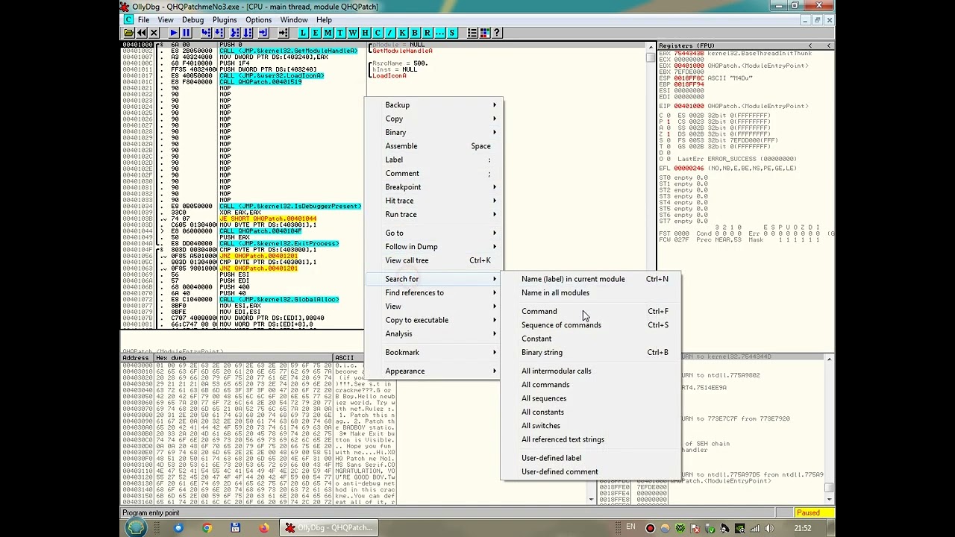Click the Step over toolbar icon
This screenshot has width=955, height=537.
point(219,33)
